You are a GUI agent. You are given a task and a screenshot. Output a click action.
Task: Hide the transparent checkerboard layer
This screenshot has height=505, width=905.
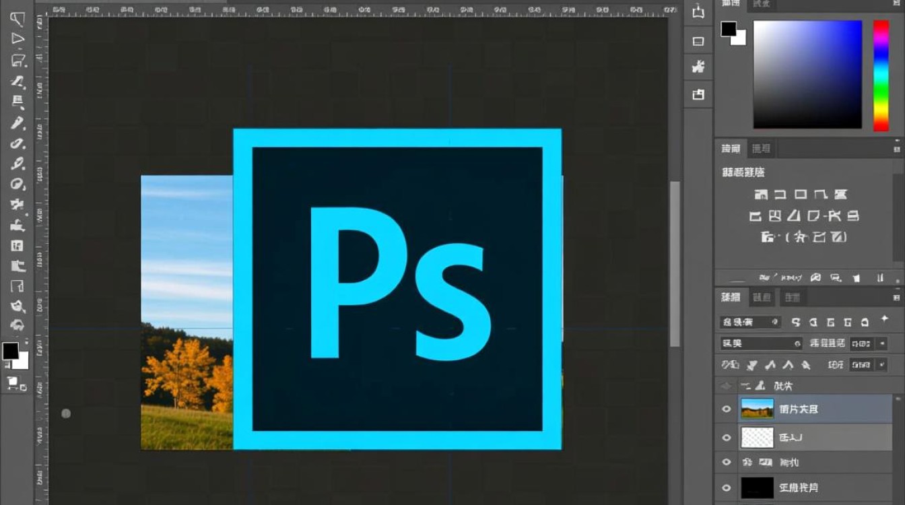(x=726, y=438)
